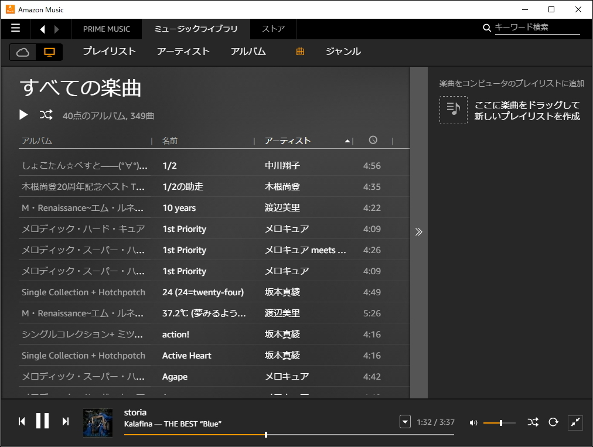Open the ミュージックライブラリ tab
Screen dimensions: 593x447
pos(196,29)
